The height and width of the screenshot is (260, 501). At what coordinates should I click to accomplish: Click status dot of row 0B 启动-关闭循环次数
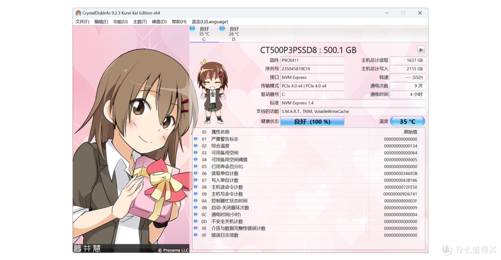196,208
